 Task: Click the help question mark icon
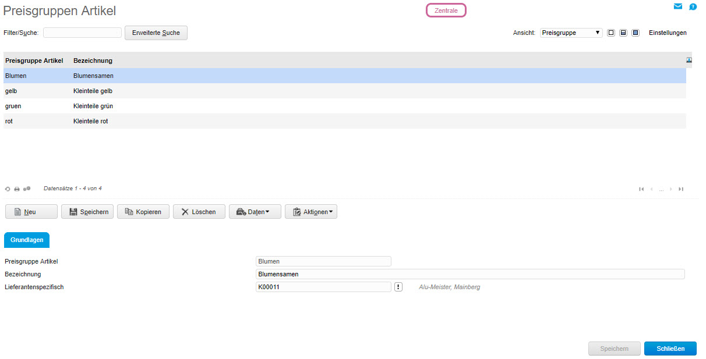pyautogui.click(x=693, y=7)
